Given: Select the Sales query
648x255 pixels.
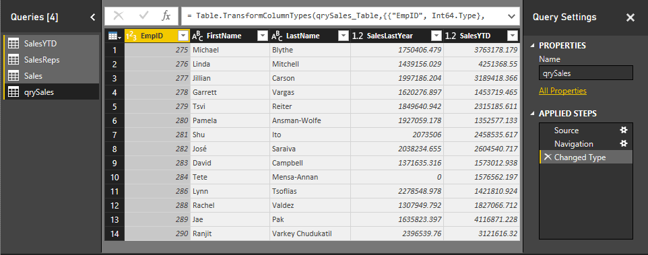Looking at the screenshot, I should (51, 76).
